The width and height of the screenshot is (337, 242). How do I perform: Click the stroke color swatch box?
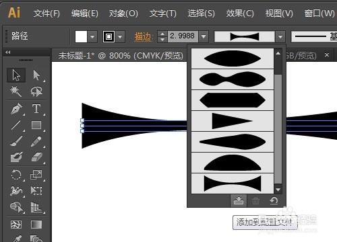(x=109, y=36)
